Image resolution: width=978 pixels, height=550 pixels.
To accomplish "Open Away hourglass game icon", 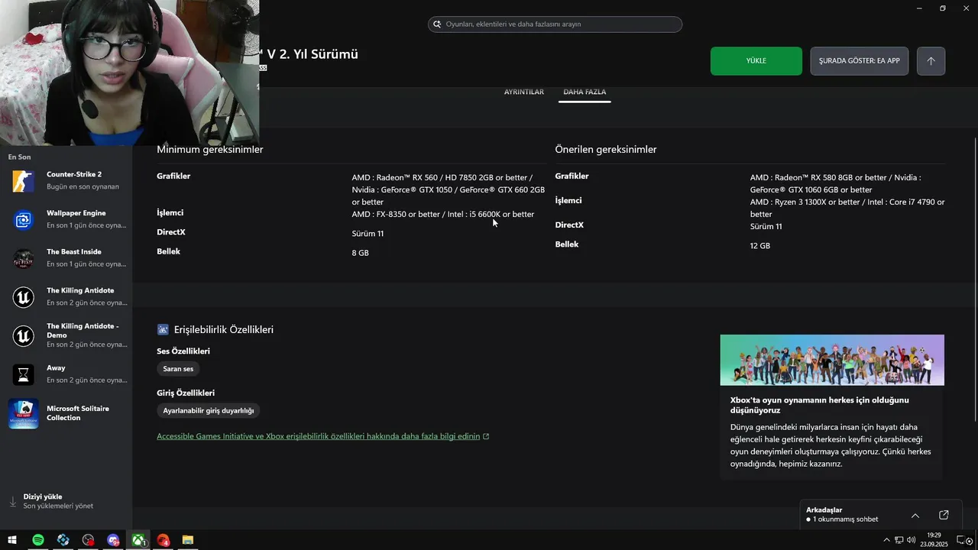I will 24,374.
